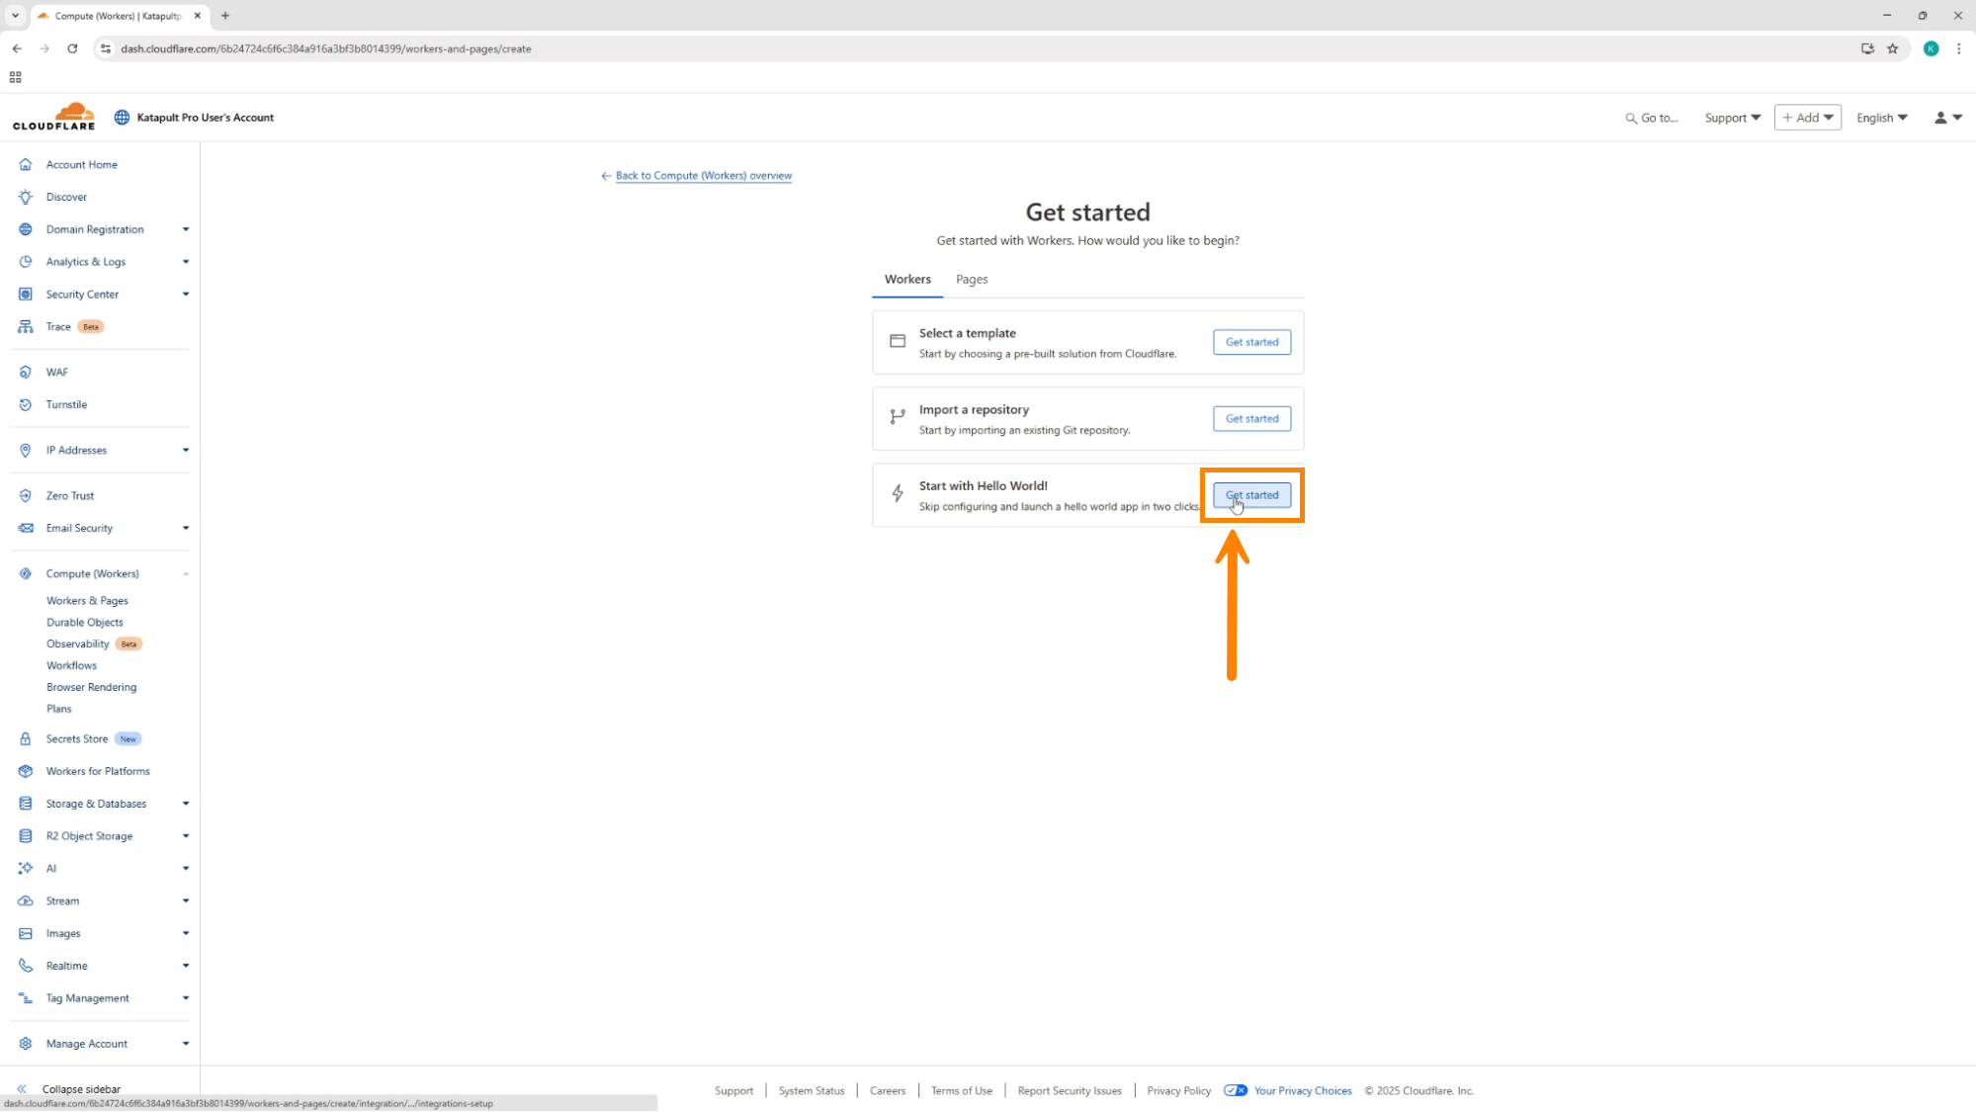The height and width of the screenshot is (1112, 1976).
Task: Click the user profile icon
Action: [1940, 118]
